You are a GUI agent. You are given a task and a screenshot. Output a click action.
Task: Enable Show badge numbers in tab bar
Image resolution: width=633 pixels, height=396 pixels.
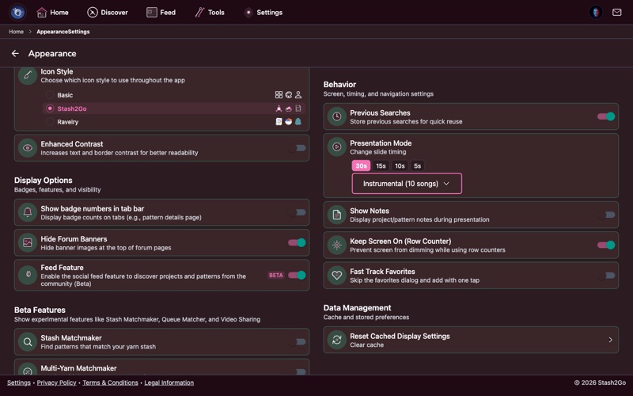coord(297,212)
